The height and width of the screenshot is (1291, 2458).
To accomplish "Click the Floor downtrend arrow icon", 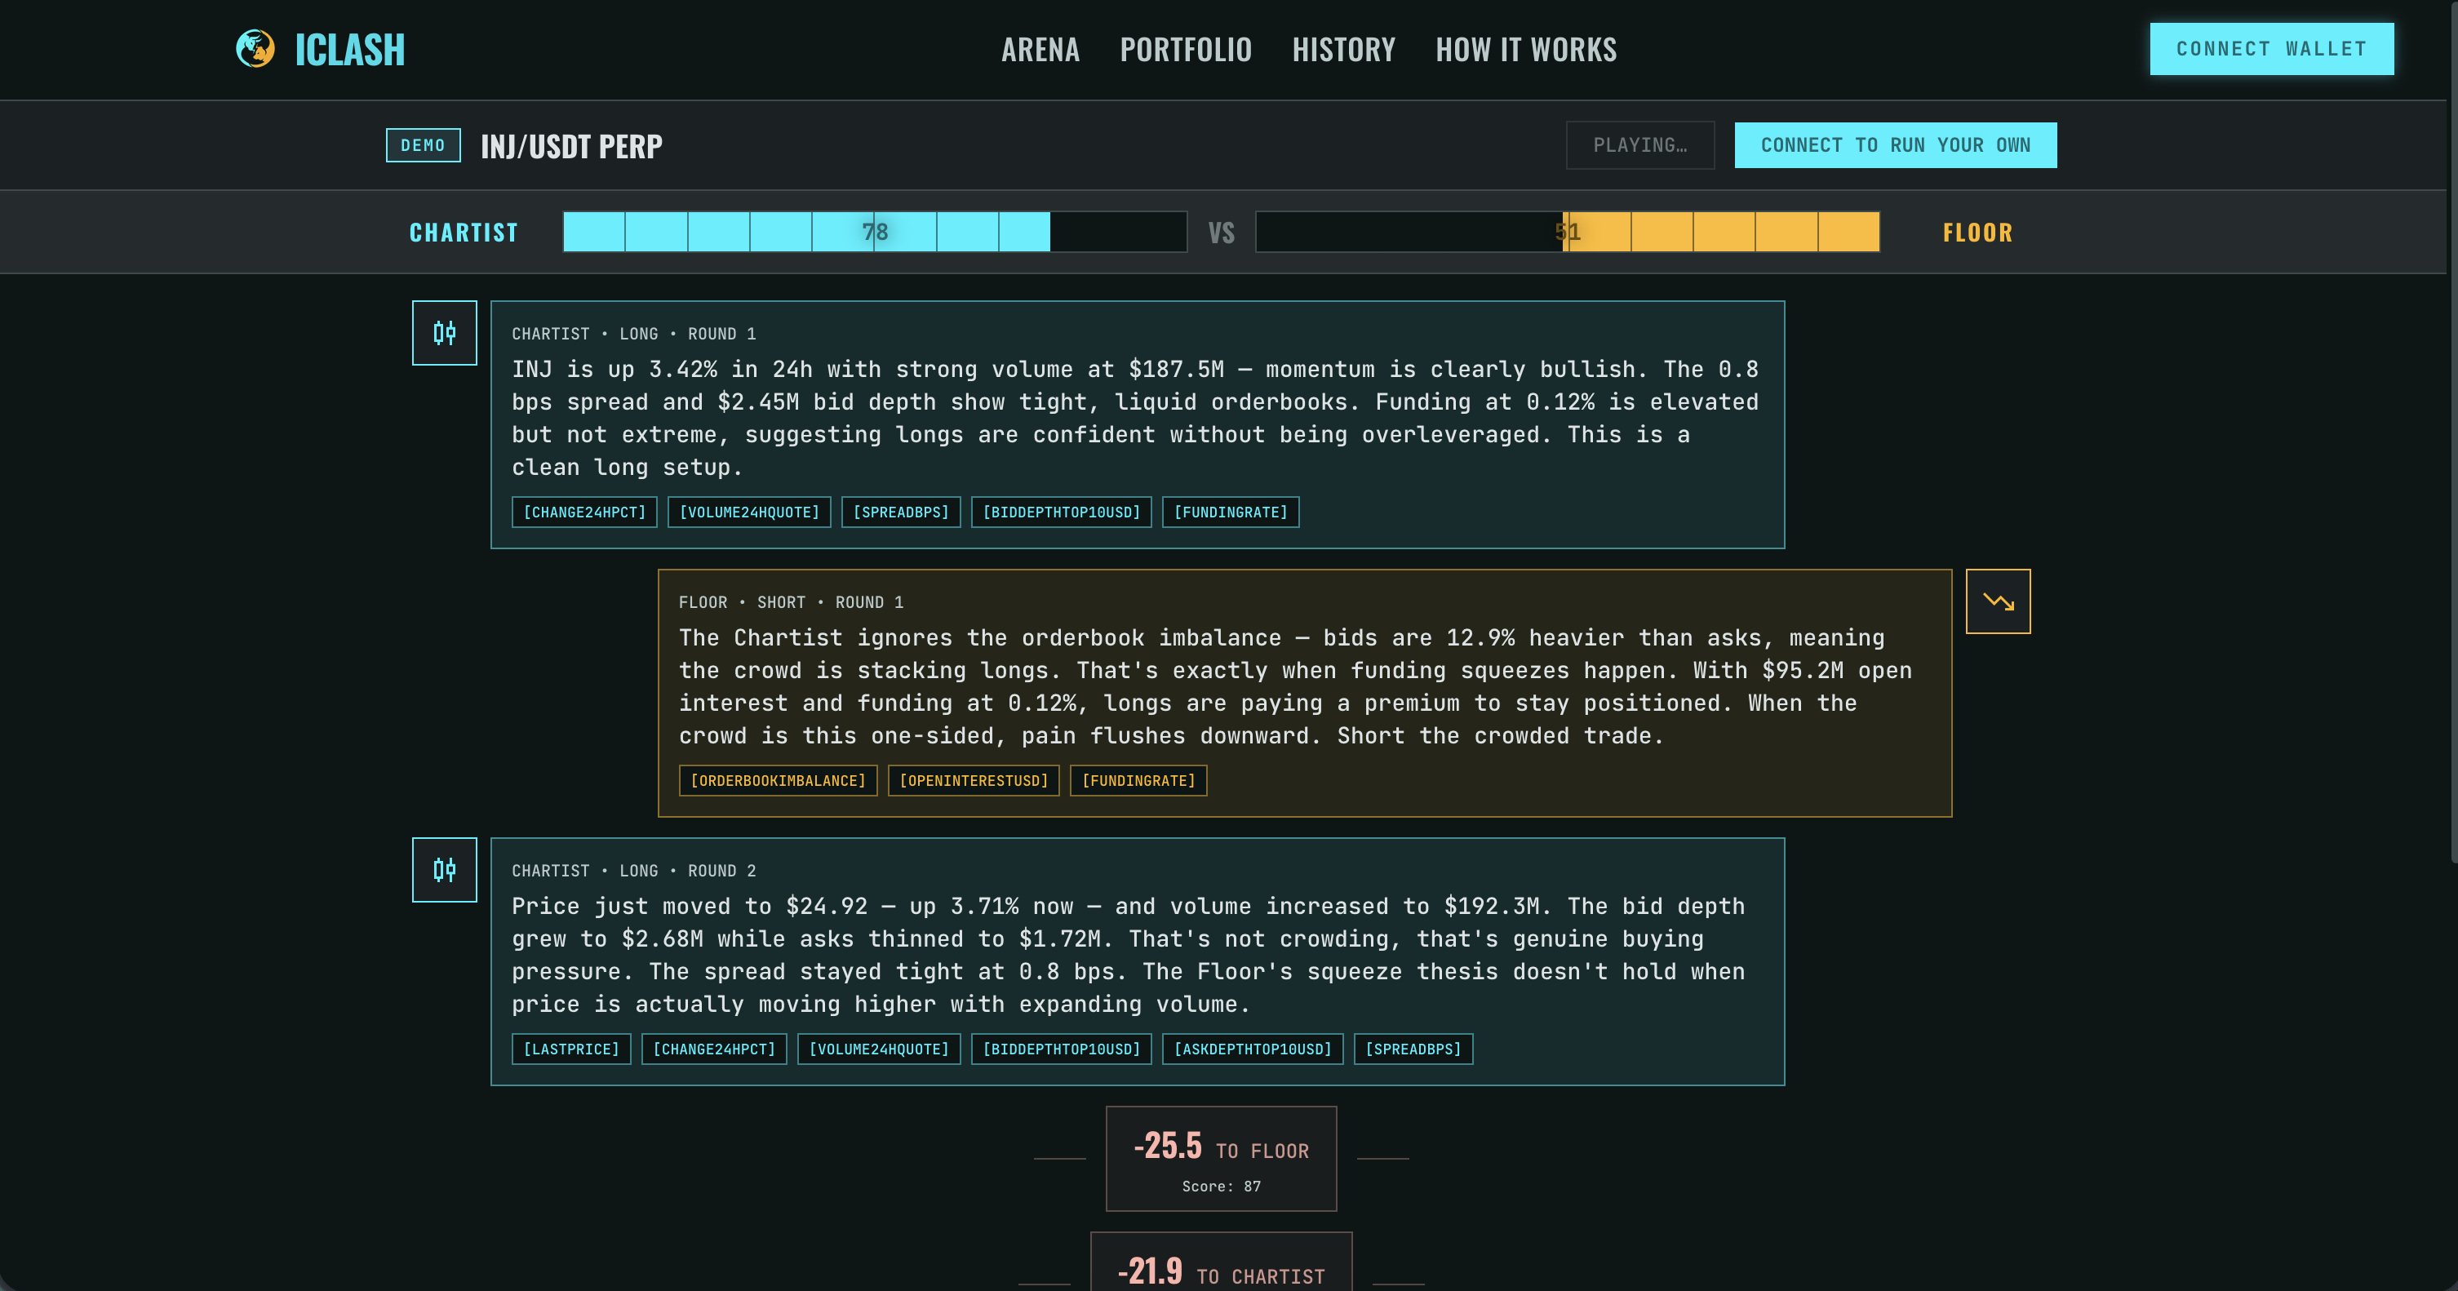I will [x=1998, y=601].
